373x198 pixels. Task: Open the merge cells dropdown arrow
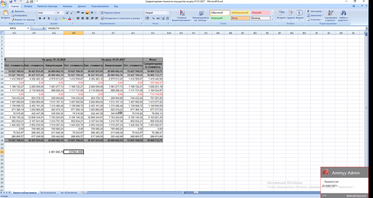pyautogui.click(x=141, y=18)
